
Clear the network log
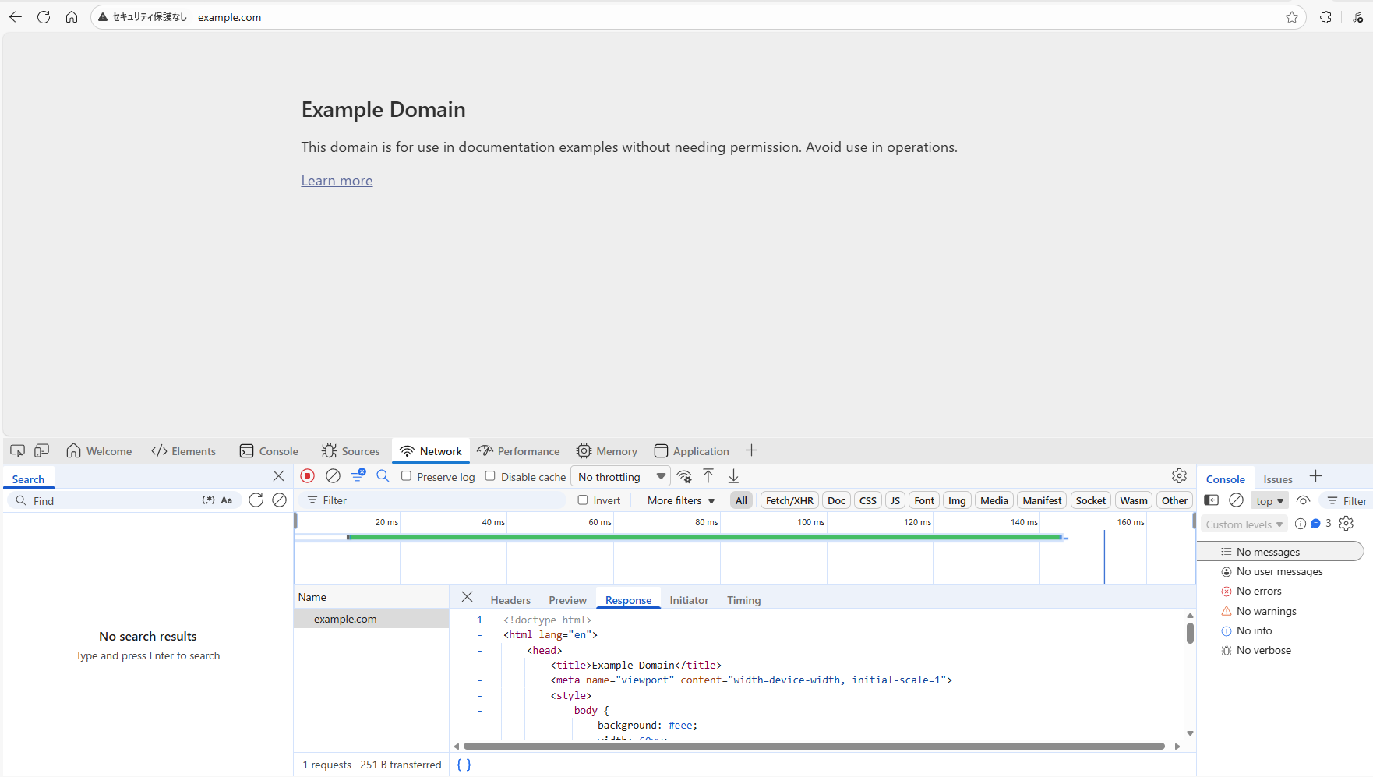point(333,476)
